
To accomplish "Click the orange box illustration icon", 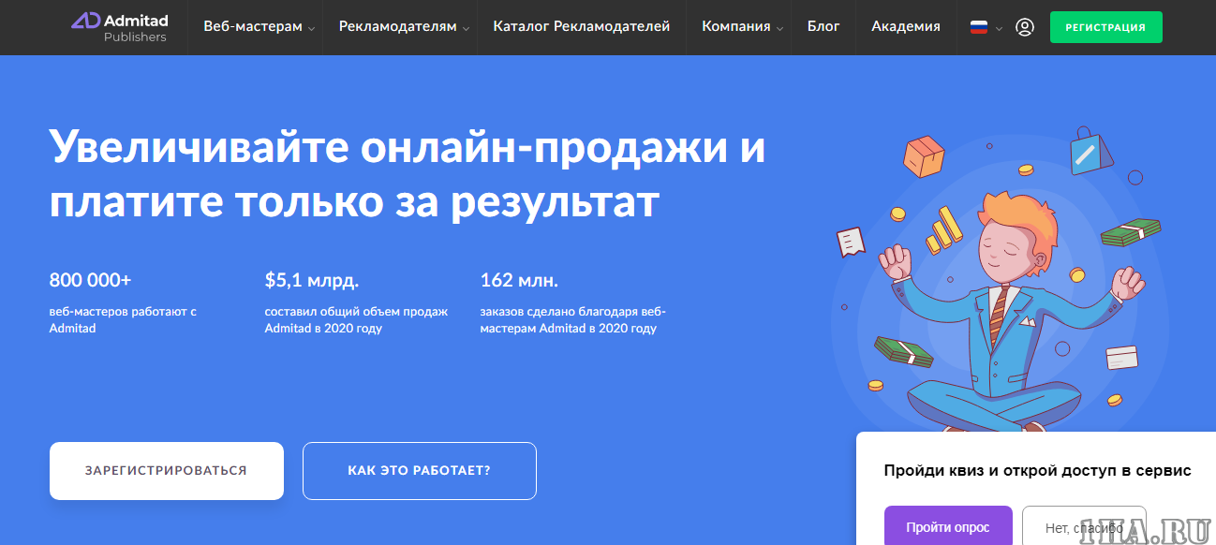I will [925, 155].
